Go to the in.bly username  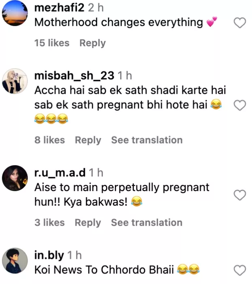(x=49, y=255)
